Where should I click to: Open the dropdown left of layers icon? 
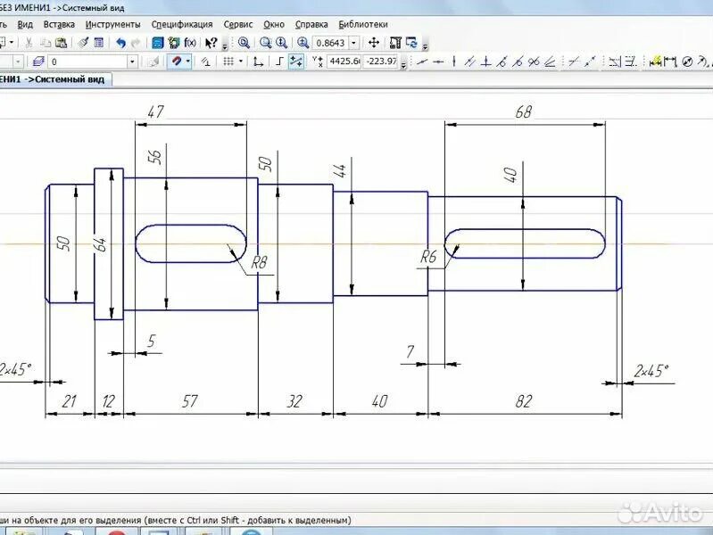point(18,62)
